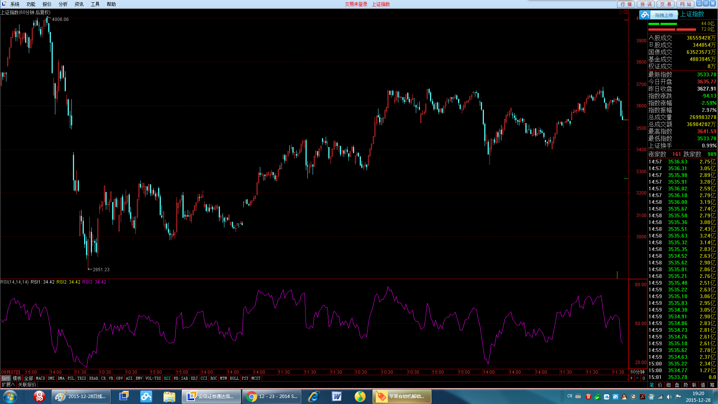
Task: Open the 资讯 menu
Action: click(79, 4)
